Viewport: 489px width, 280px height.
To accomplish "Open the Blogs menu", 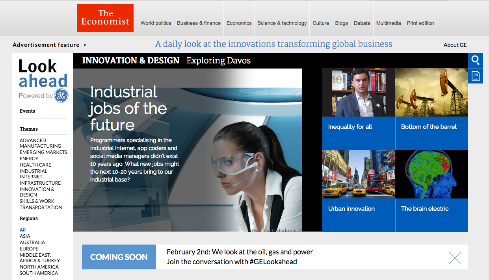I will coord(341,23).
